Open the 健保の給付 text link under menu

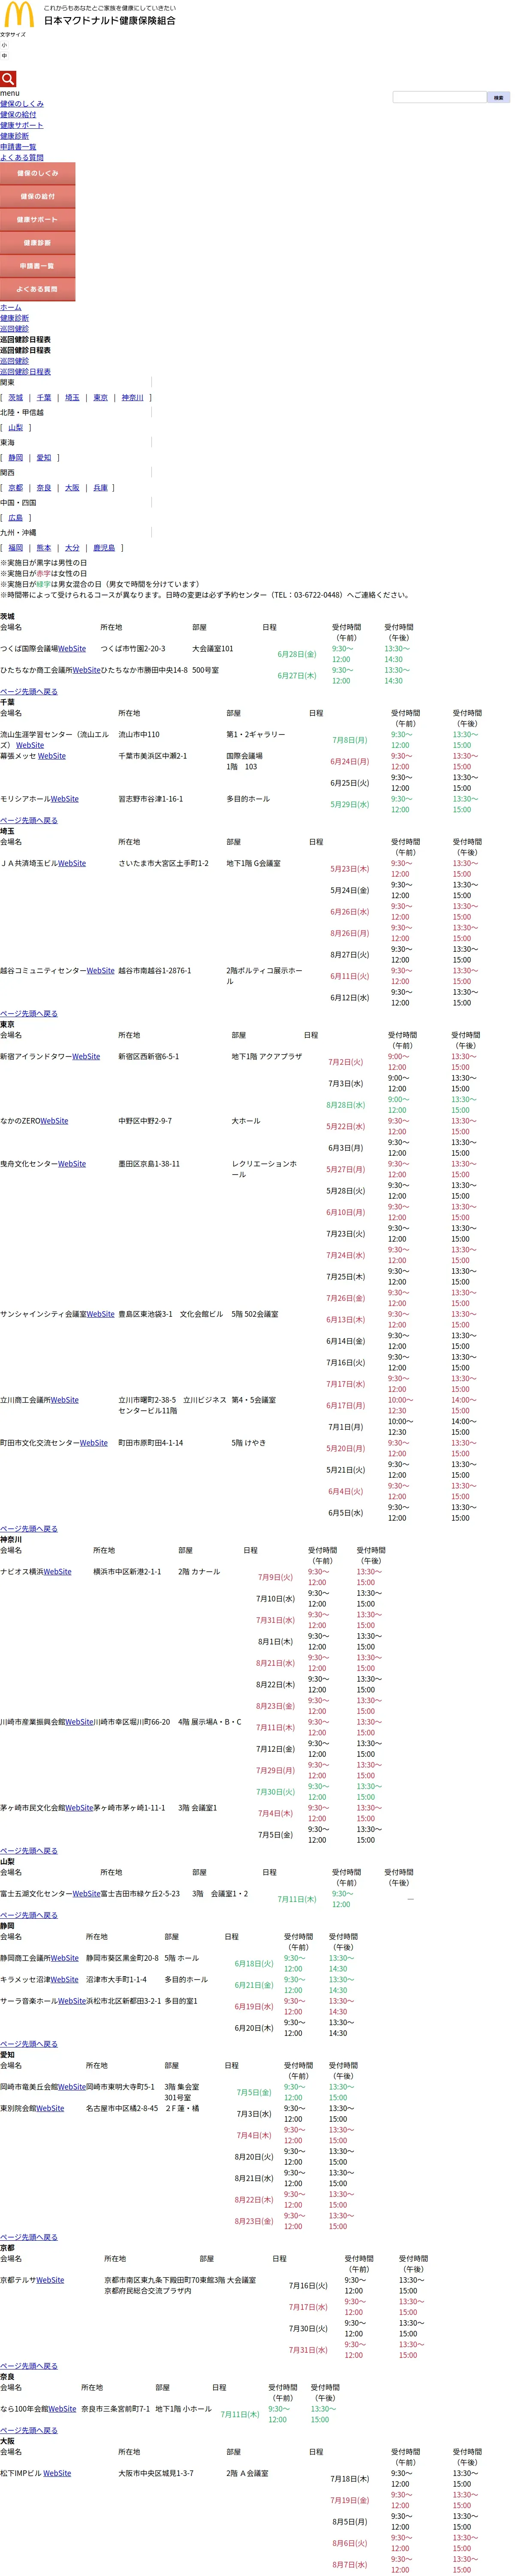[18, 114]
